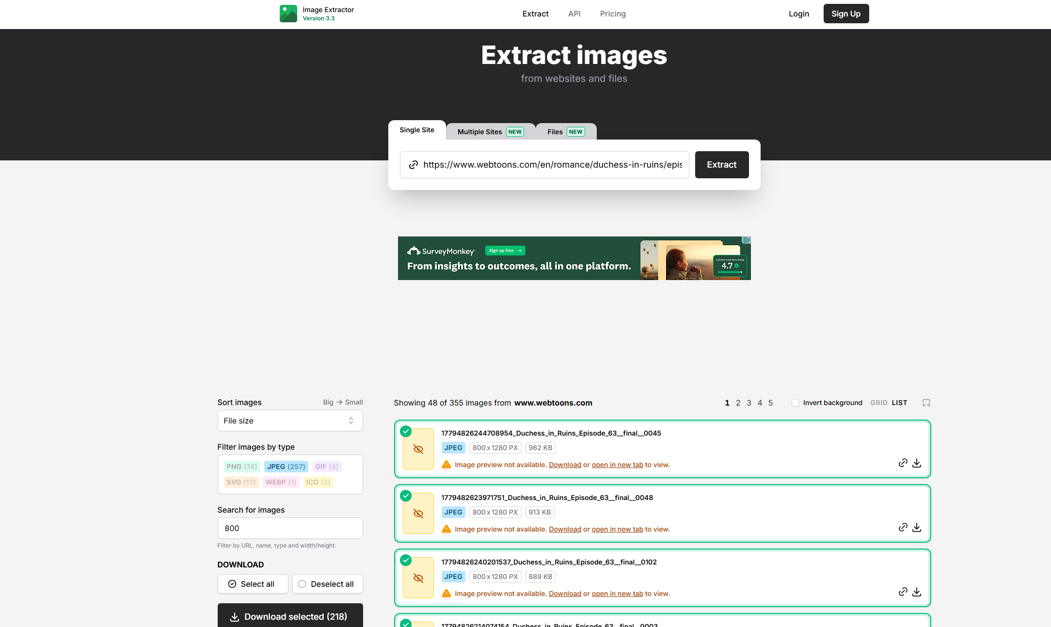
Task: Toggle the Invert background checkbox
Action: (796, 403)
